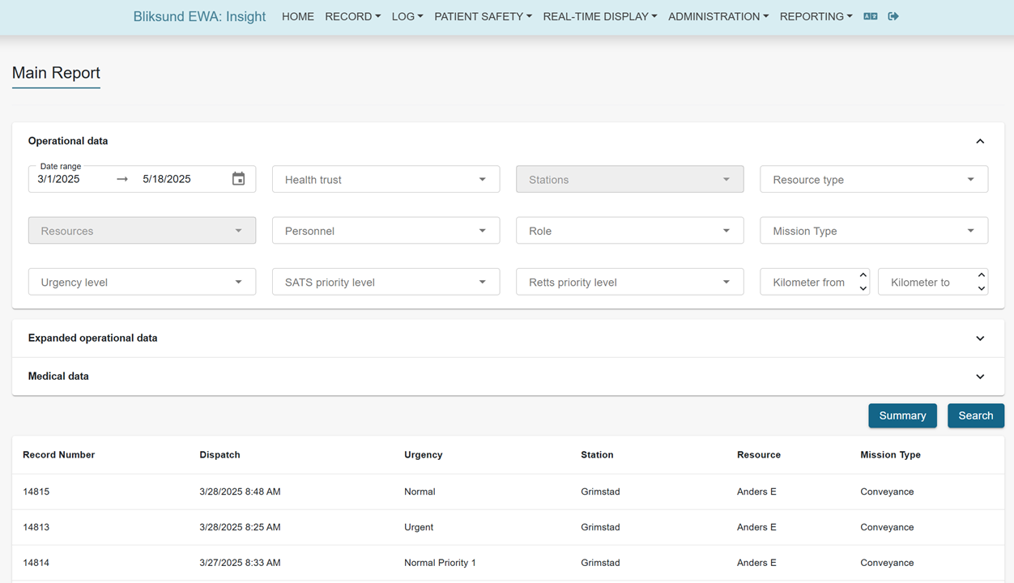Click Conveyance mission type in row 14814

click(887, 563)
